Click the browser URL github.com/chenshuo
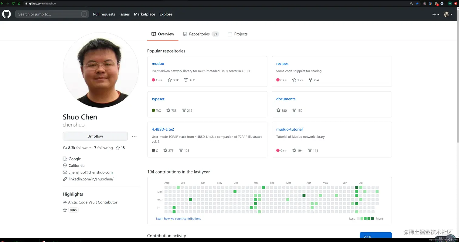 [42, 4]
